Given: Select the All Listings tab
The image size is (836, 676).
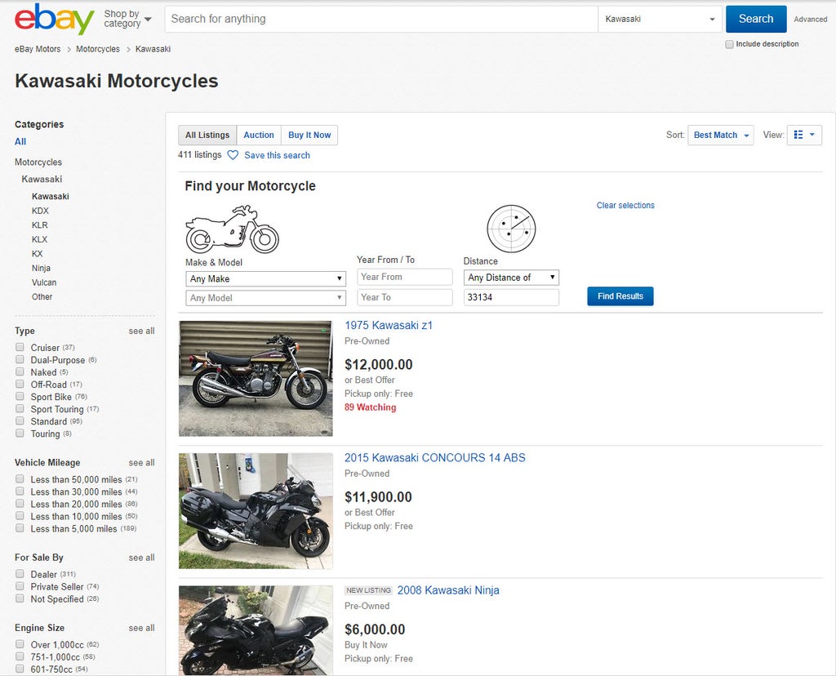Looking at the screenshot, I should tap(207, 136).
